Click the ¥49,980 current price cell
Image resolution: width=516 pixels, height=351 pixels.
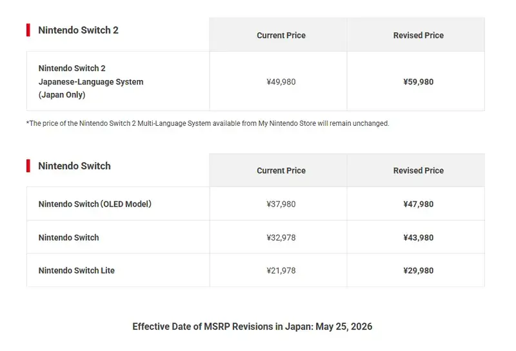281,82
